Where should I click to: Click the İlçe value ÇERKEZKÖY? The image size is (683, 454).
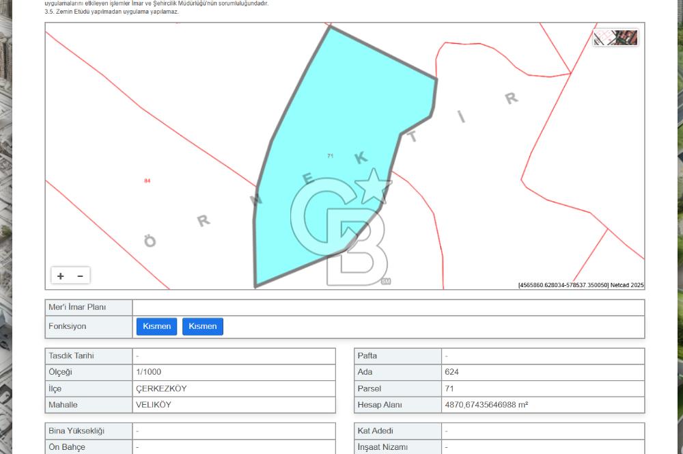pos(161,388)
